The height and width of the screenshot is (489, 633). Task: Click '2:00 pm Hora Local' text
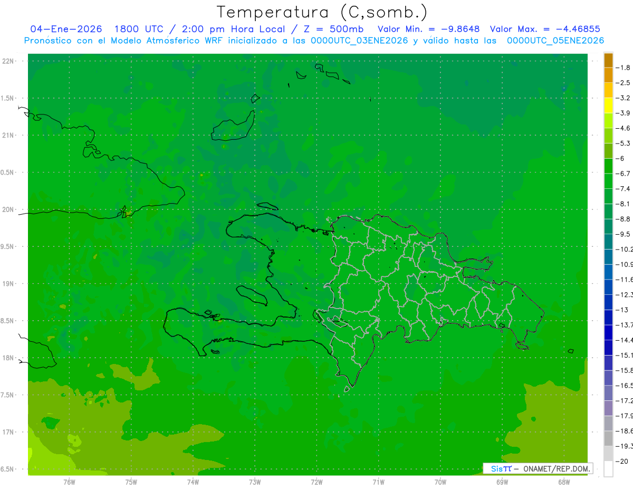pyautogui.click(x=234, y=29)
